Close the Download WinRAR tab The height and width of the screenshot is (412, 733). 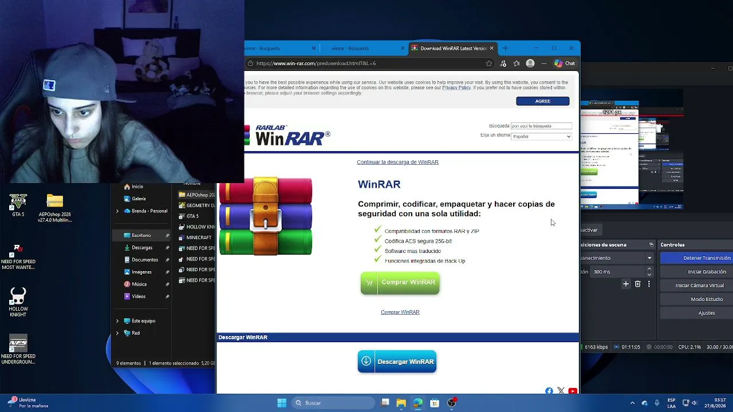click(x=491, y=48)
